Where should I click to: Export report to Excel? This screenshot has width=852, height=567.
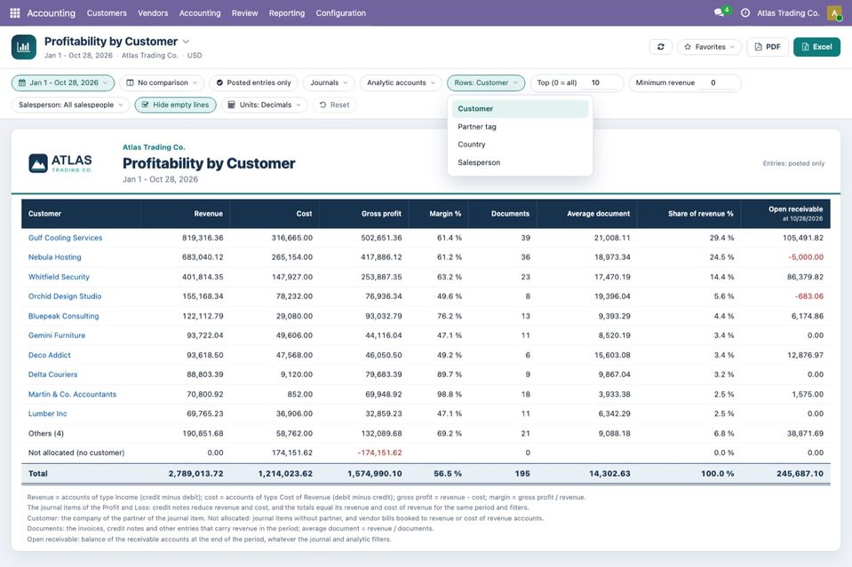click(x=816, y=47)
